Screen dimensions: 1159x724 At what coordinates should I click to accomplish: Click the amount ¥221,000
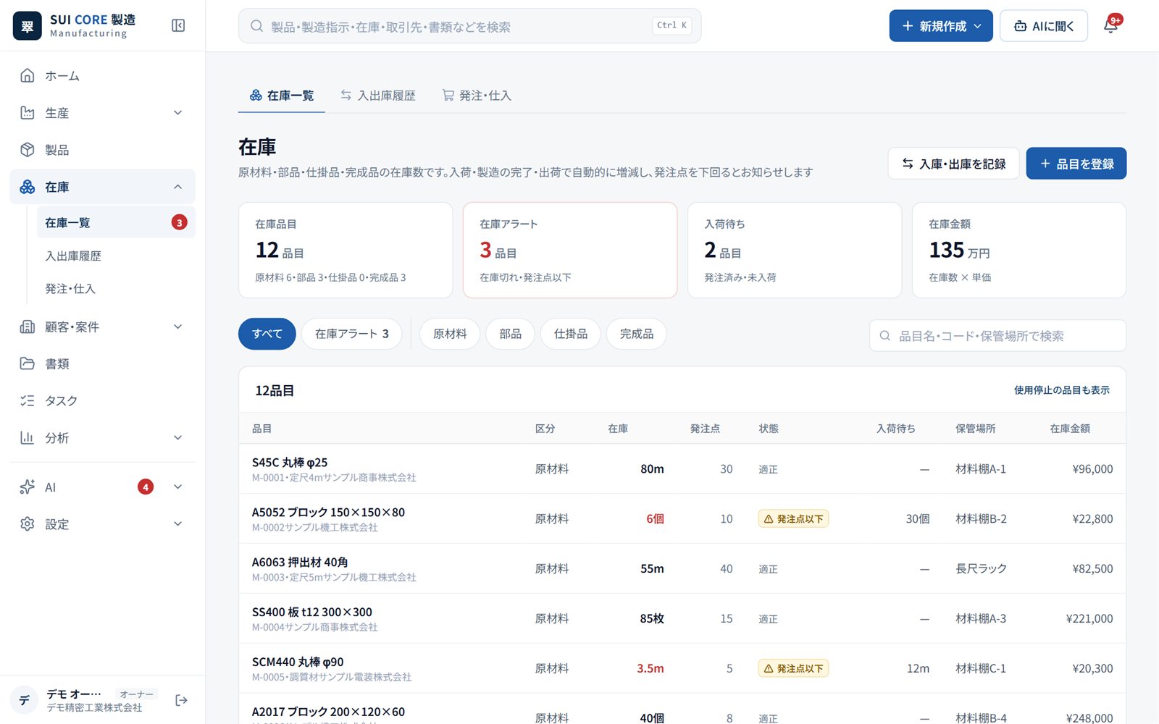1089,619
